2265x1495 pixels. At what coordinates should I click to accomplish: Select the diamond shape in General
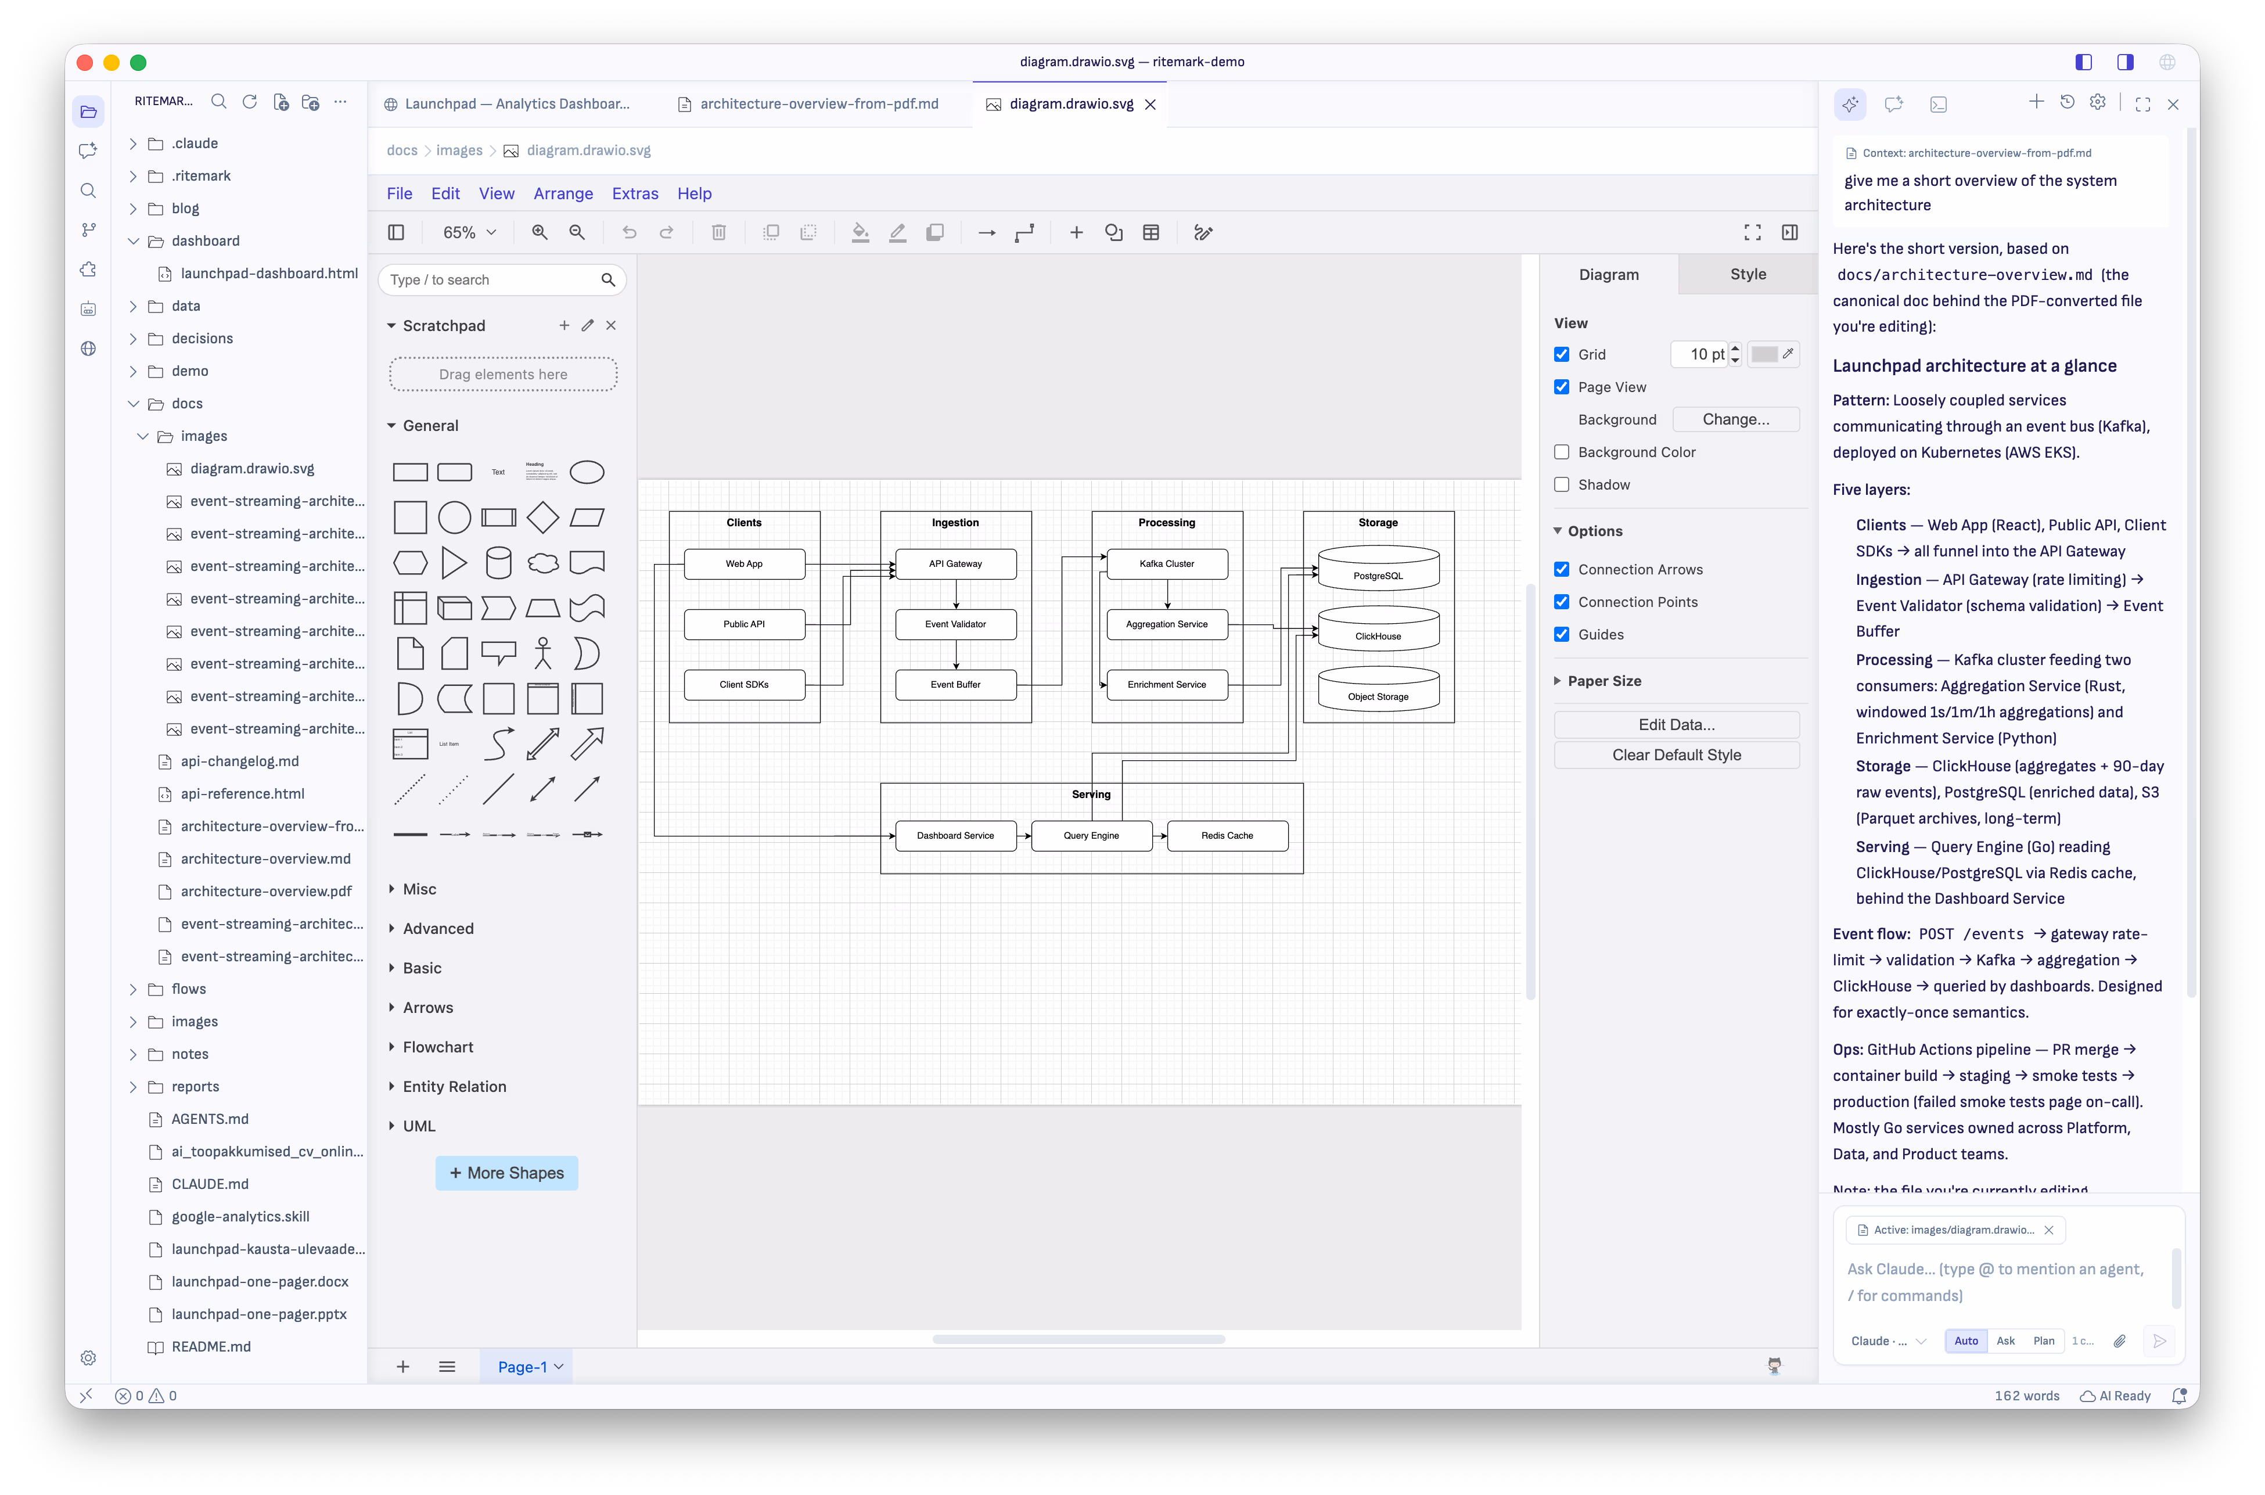(542, 517)
